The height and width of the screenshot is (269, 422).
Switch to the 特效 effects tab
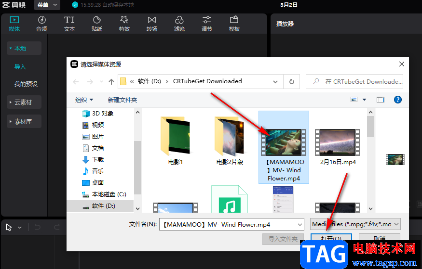[x=124, y=24]
